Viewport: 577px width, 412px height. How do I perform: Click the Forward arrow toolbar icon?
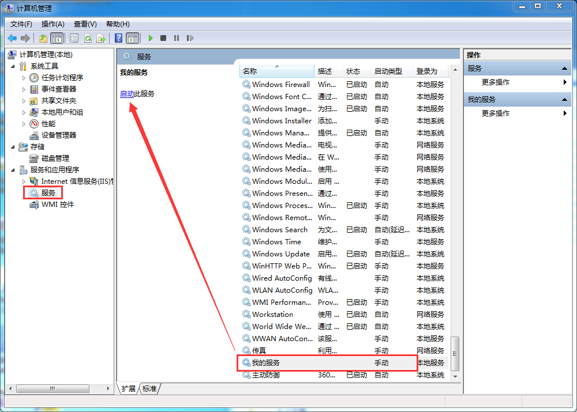[25, 38]
